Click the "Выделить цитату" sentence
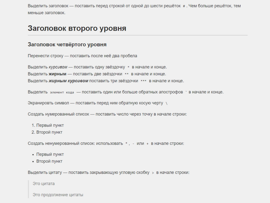The image size is (270, 203). [x=89, y=173]
